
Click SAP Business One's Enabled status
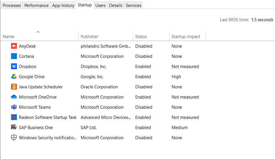[143, 128]
